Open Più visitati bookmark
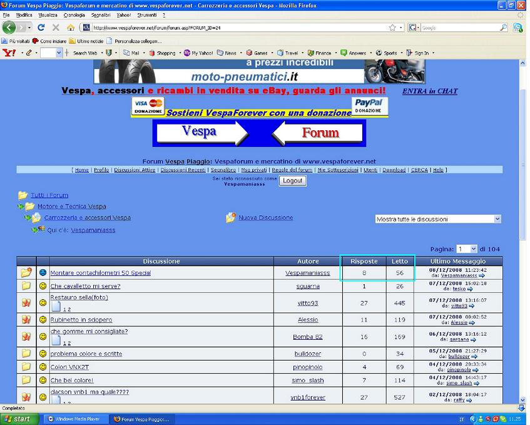 (16, 41)
